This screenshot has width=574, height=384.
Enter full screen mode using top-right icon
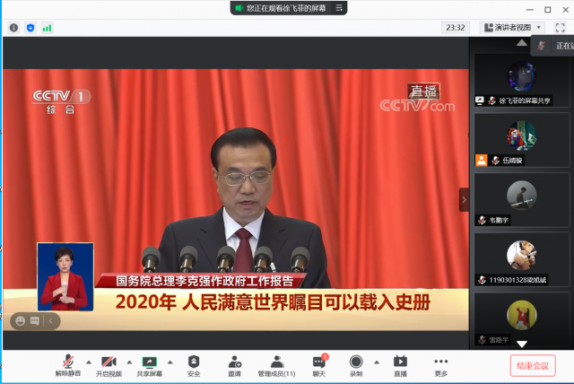(561, 28)
